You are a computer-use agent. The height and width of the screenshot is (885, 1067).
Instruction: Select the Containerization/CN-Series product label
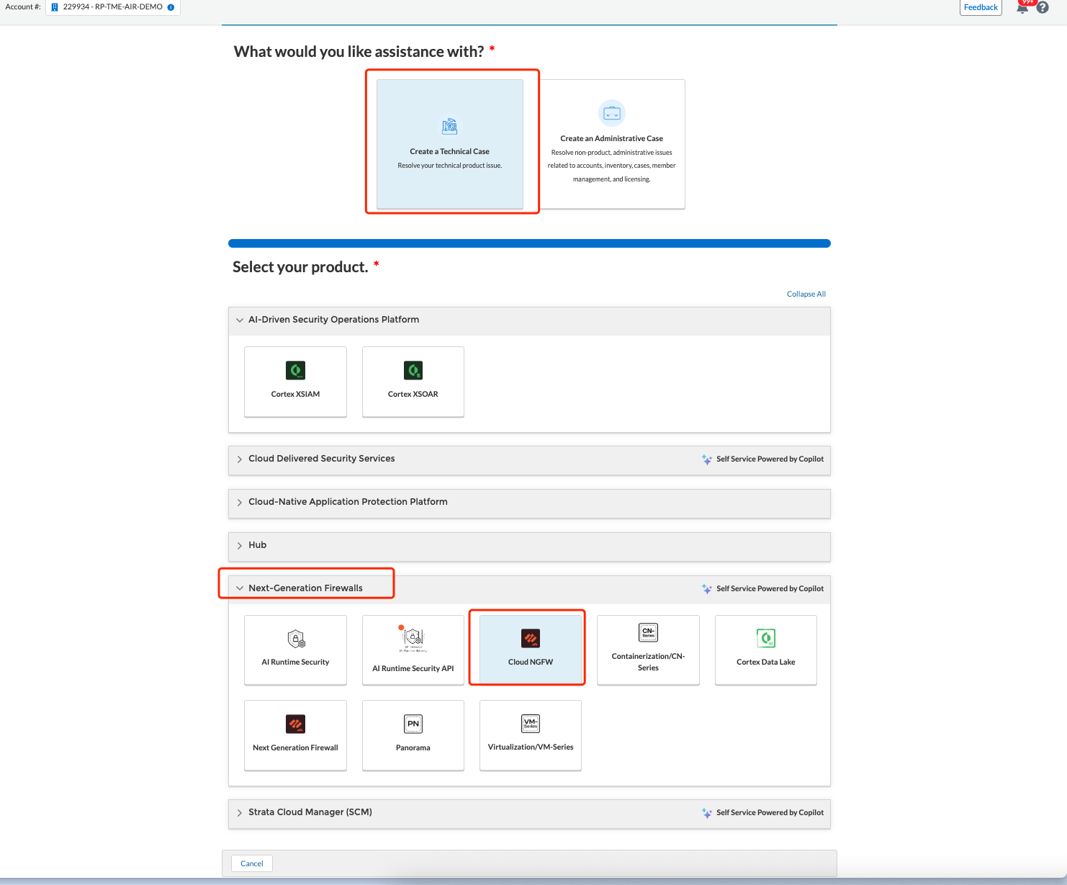point(648,662)
